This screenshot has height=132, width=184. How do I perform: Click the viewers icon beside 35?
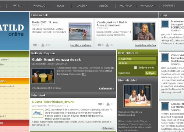[x=107, y=45]
